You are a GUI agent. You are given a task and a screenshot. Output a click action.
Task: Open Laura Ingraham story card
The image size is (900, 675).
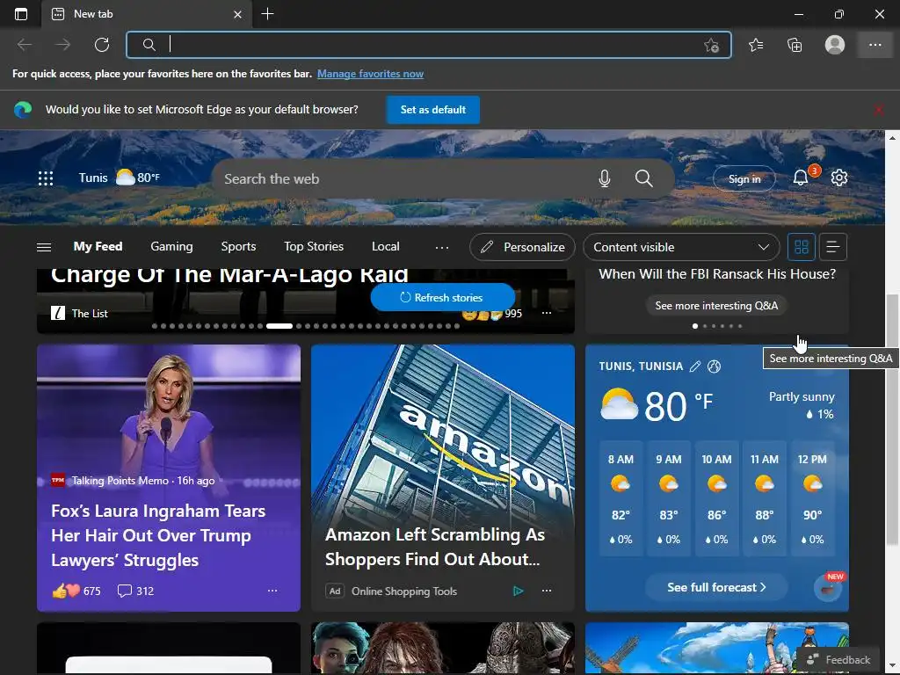tap(169, 477)
